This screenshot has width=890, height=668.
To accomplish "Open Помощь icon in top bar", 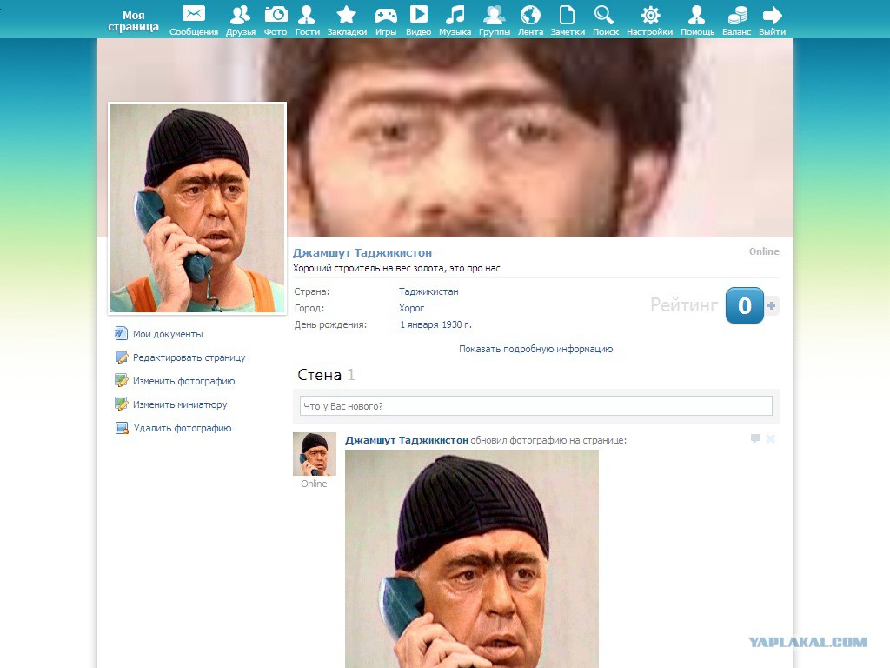I will point(696,14).
